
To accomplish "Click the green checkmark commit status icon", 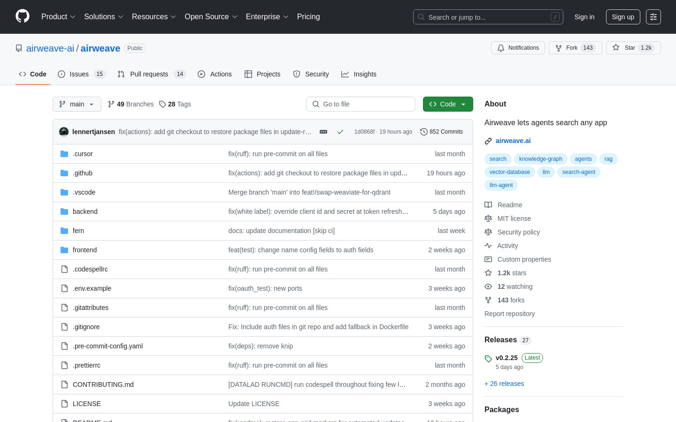I will [x=340, y=132].
